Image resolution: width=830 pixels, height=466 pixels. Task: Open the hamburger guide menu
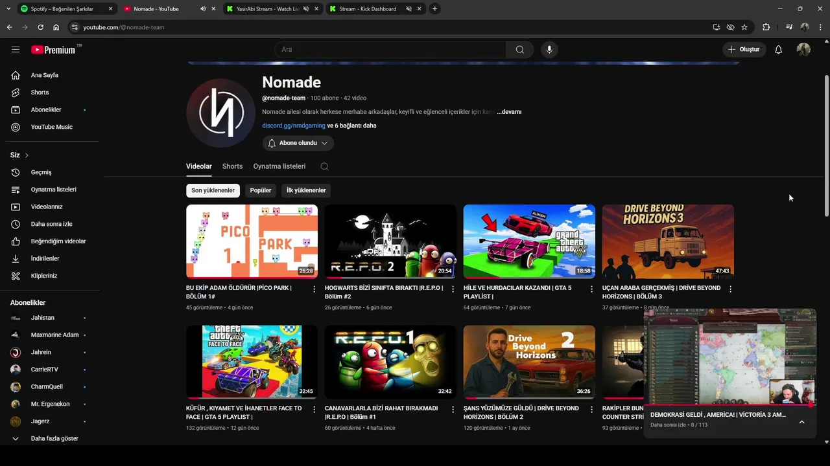16,49
